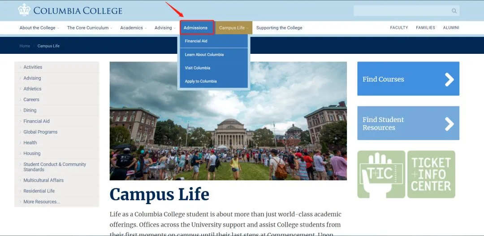Click the Columbia College crown logo

pos(24,9)
